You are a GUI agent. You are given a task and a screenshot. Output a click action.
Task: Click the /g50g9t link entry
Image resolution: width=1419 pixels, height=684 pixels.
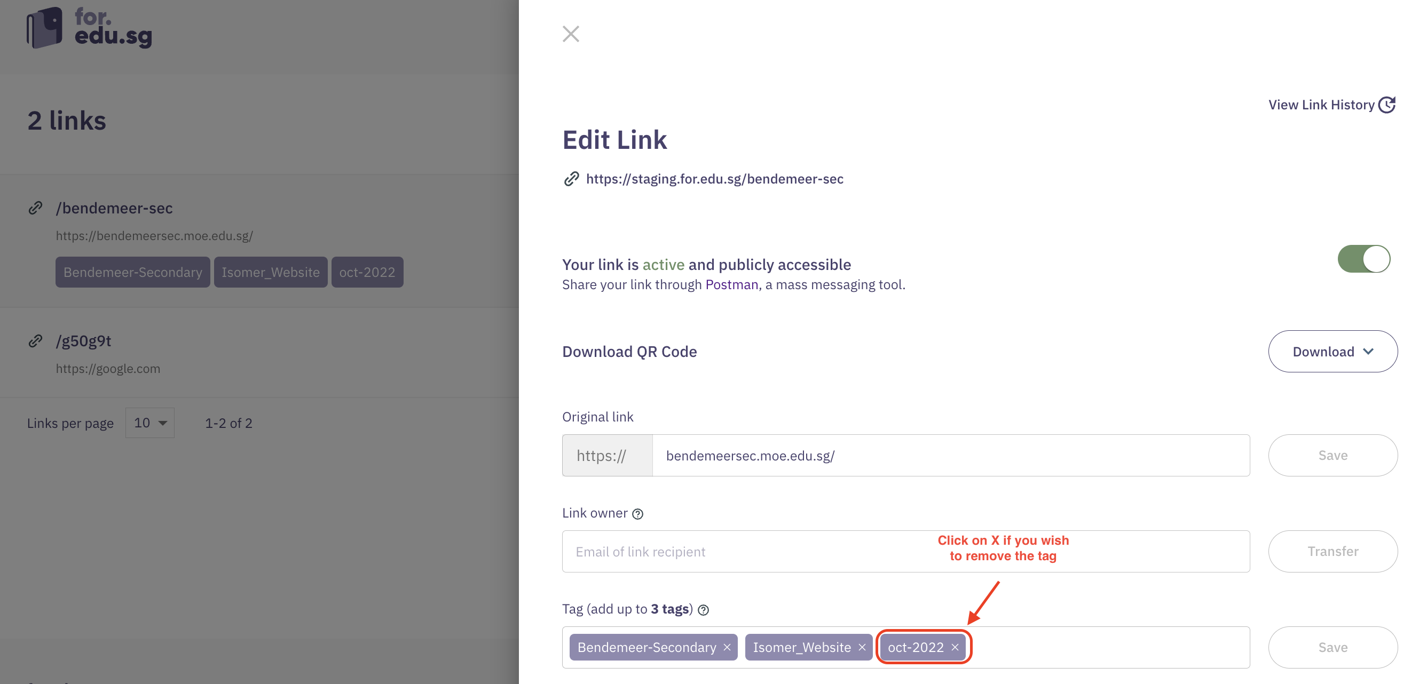tap(83, 341)
